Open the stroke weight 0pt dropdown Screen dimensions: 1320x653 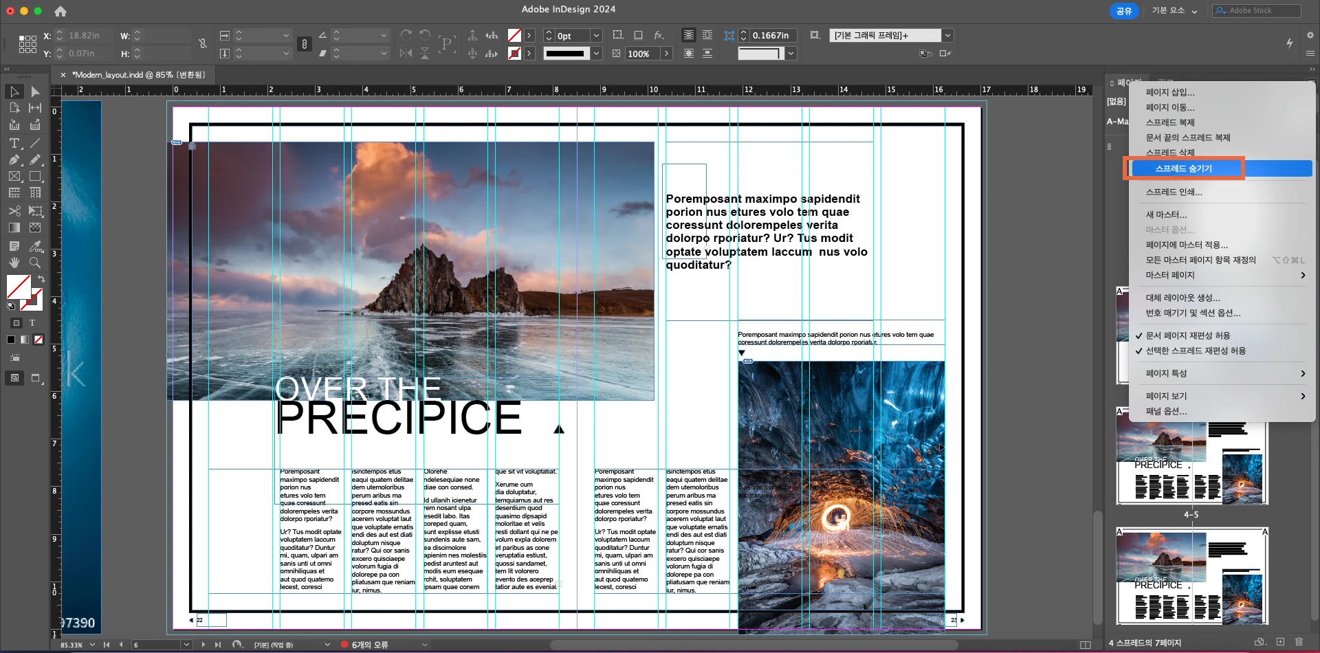coord(596,36)
